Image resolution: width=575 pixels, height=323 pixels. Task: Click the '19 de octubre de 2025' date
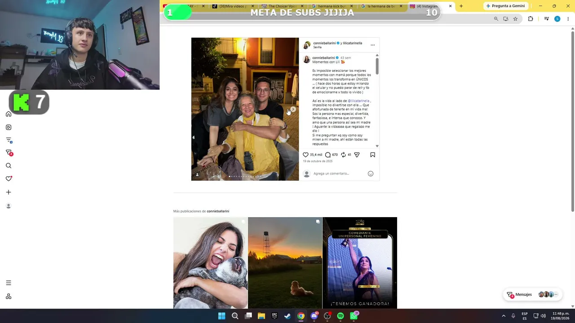(318, 161)
